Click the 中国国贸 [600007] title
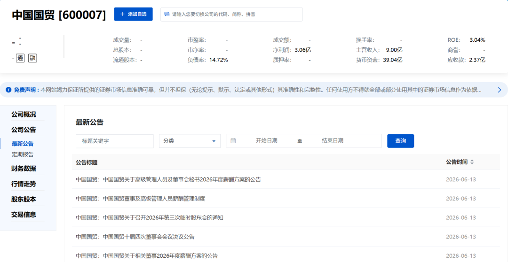This screenshot has height=262, width=508. (59, 15)
